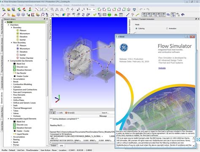This screenshot has height=152, width=200.
Task: Click the Gas Nozzle element icon
Action: click(x=14, y=73)
